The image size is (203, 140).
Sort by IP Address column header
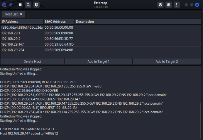pyautogui.click(x=22, y=22)
